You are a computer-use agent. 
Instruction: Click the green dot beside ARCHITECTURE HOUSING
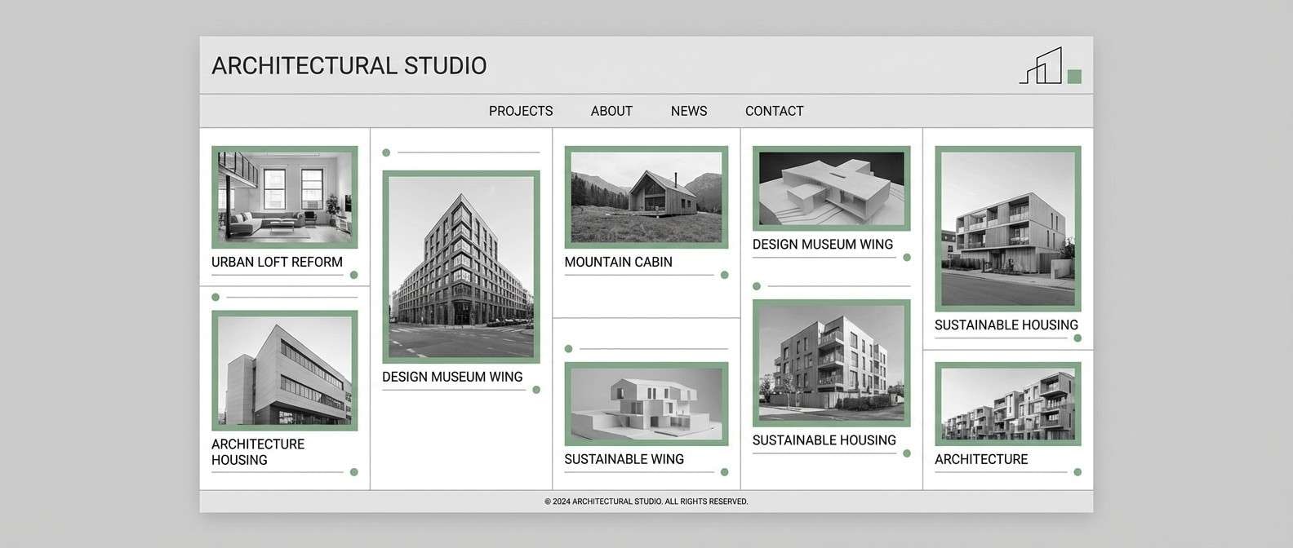(353, 472)
